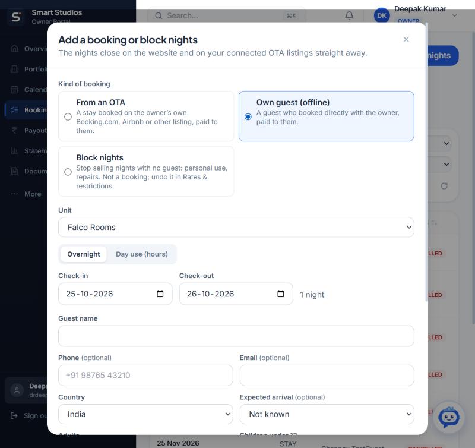Open the first filter dropdown chevron behind dialog
Viewport: 475px width, 448px height.
[x=446, y=143]
